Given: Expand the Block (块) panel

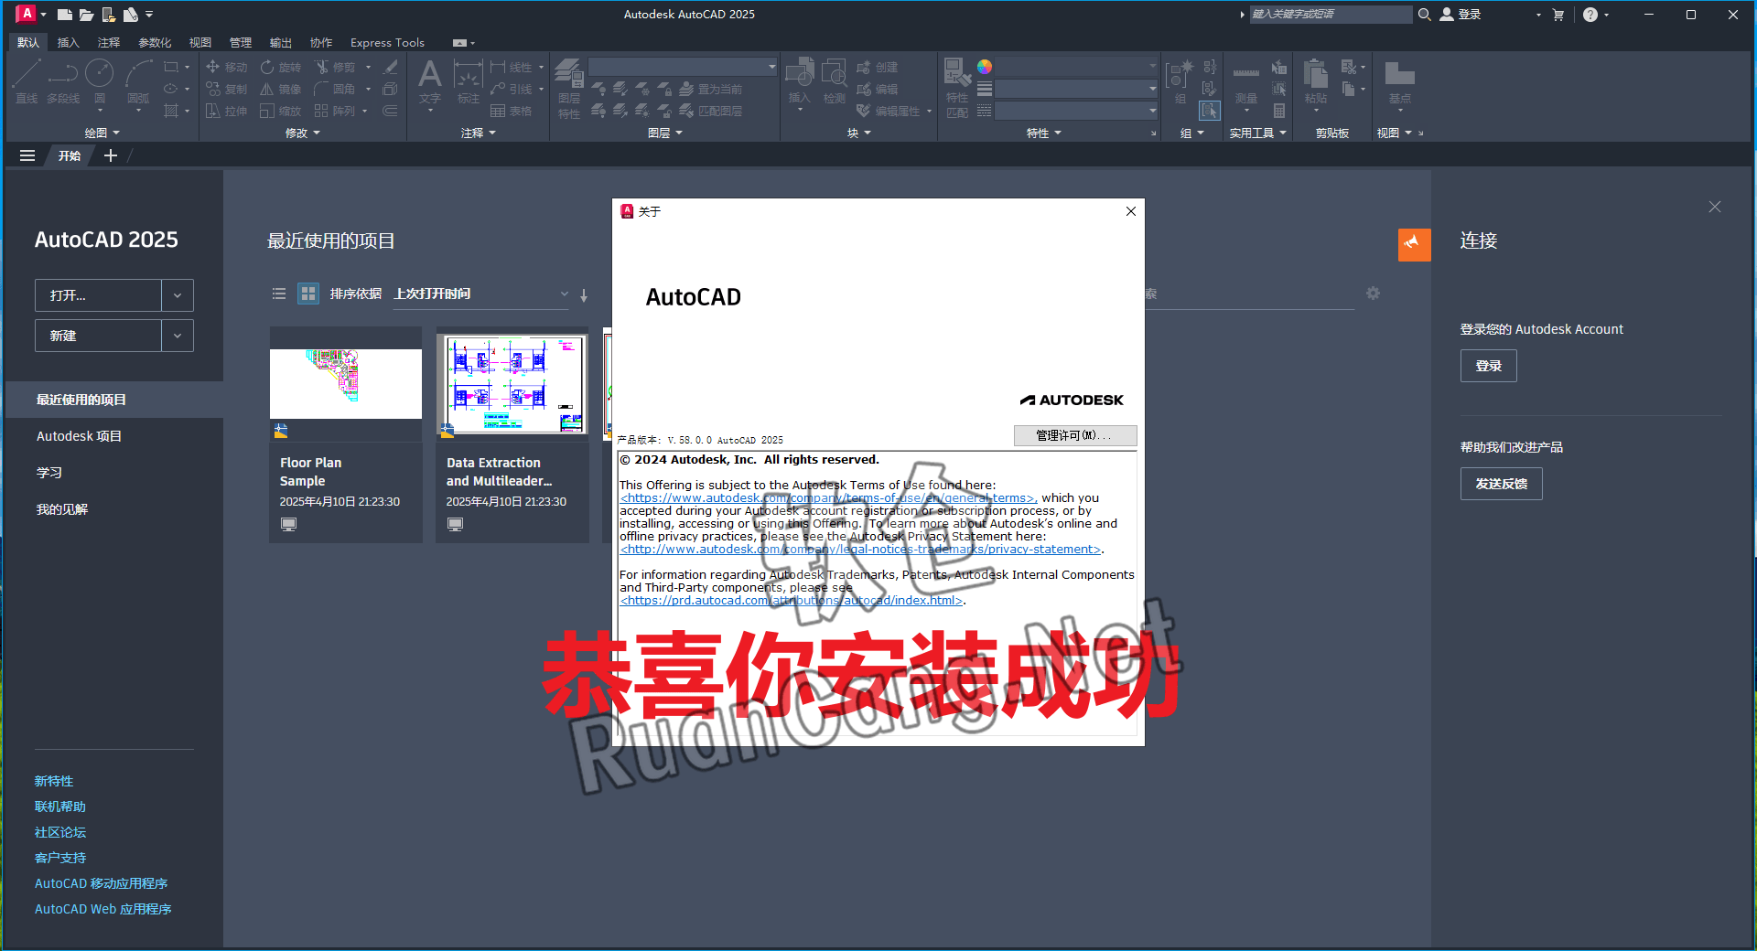Looking at the screenshot, I should 859,134.
